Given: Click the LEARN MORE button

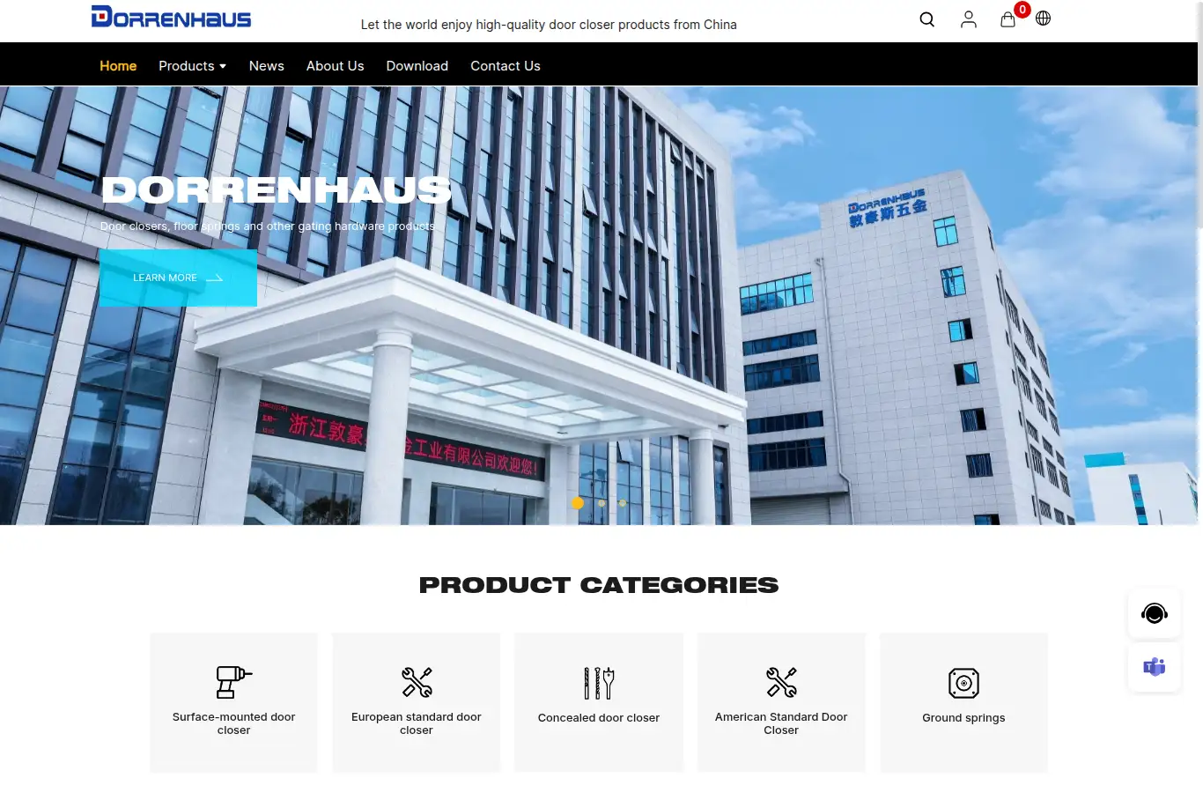Looking at the screenshot, I should click(178, 278).
